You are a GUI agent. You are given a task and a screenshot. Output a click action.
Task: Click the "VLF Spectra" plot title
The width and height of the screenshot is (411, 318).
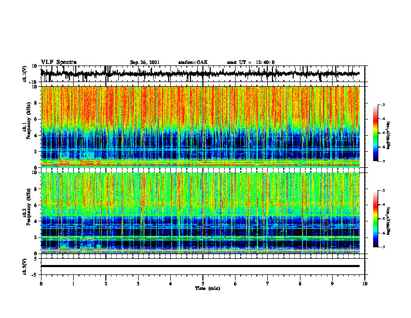pyautogui.click(x=59, y=62)
